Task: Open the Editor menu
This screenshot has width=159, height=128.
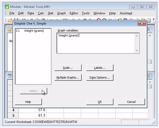Action: pyautogui.click(x=74, y=13)
